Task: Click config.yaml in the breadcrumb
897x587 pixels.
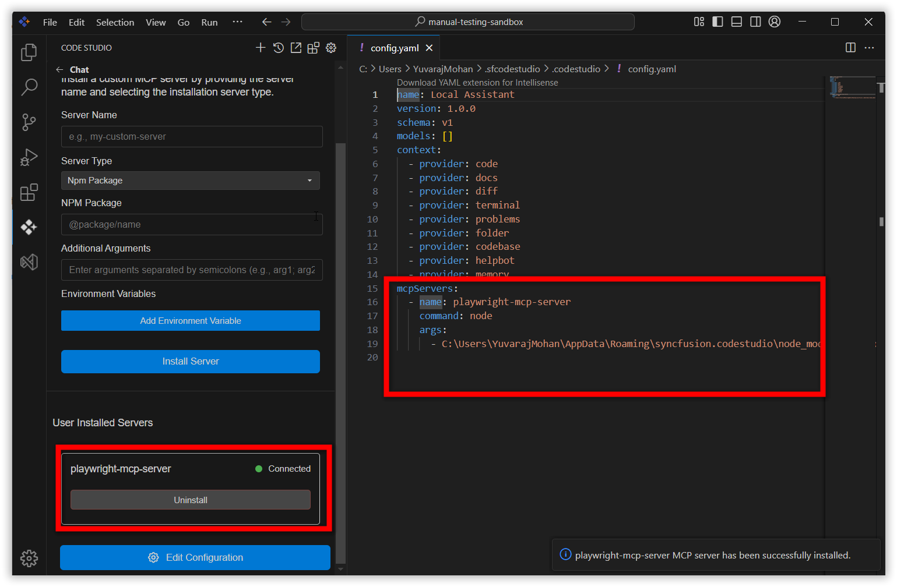Action: pos(652,69)
